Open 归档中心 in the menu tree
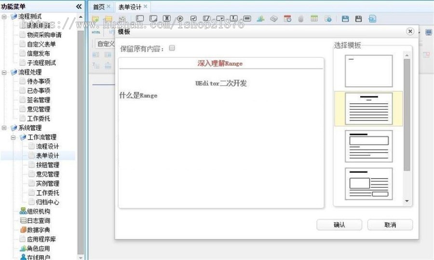 pos(47,202)
